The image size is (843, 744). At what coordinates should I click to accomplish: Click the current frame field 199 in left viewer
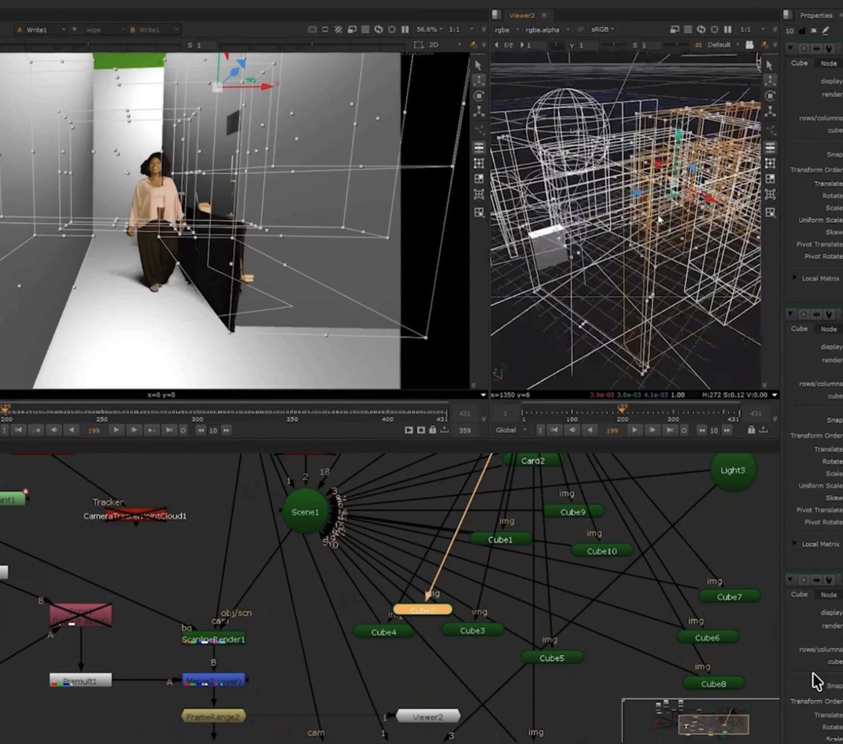(x=94, y=430)
